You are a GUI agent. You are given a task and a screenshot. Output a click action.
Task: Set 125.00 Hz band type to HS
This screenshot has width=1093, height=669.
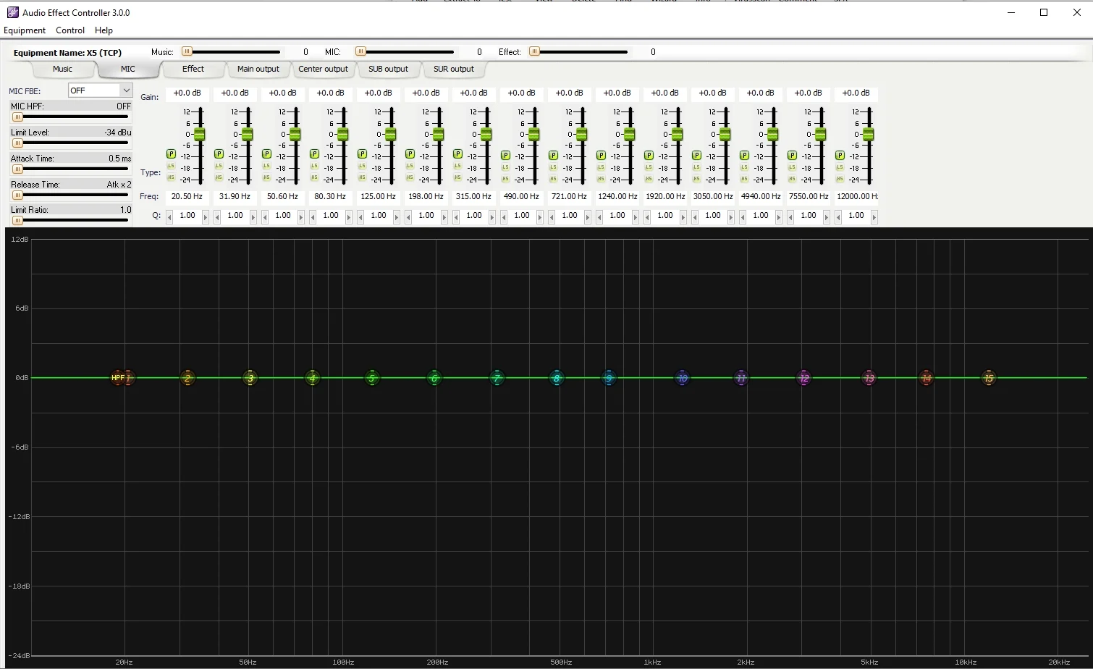click(362, 177)
